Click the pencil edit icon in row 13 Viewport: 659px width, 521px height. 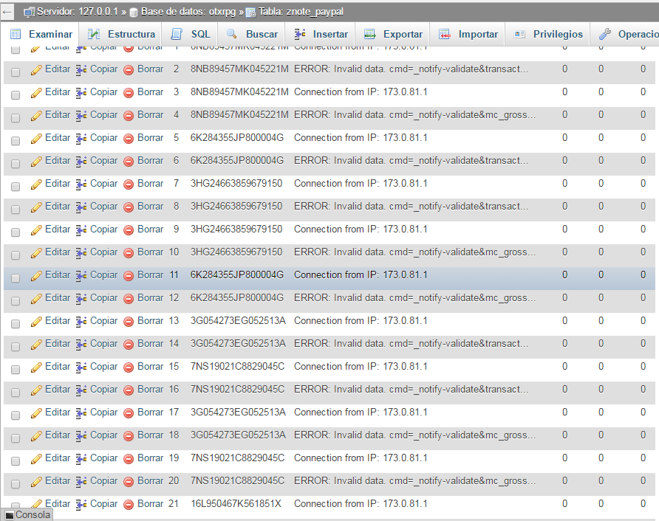[x=36, y=322]
